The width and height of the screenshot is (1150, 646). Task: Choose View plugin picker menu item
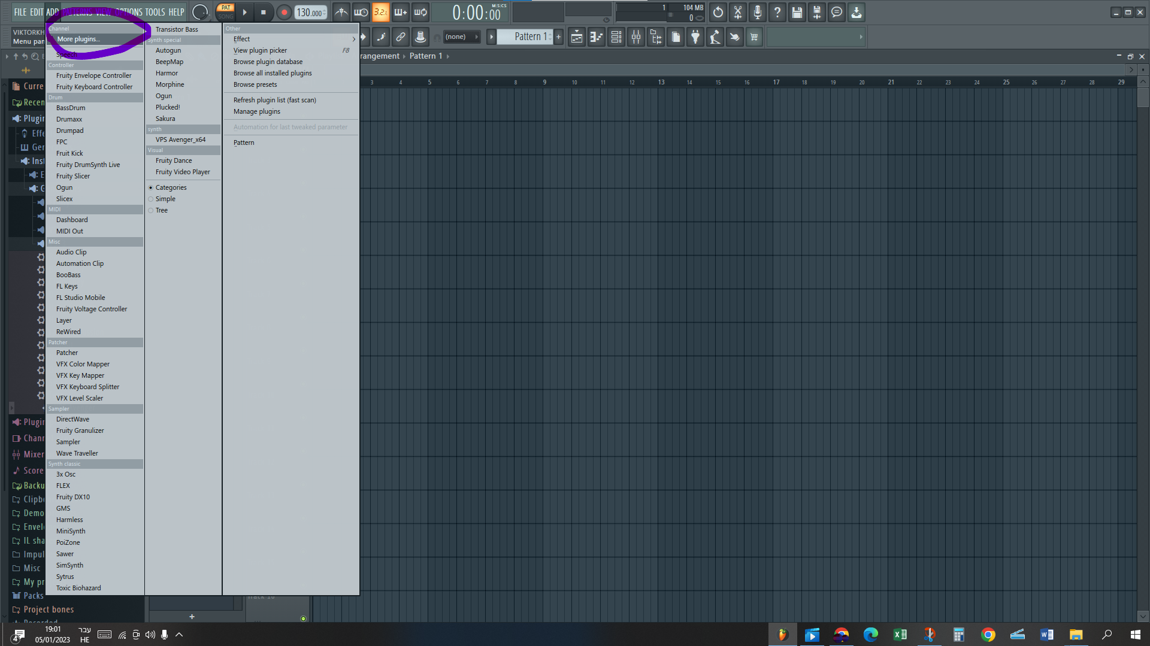[292, 50]
